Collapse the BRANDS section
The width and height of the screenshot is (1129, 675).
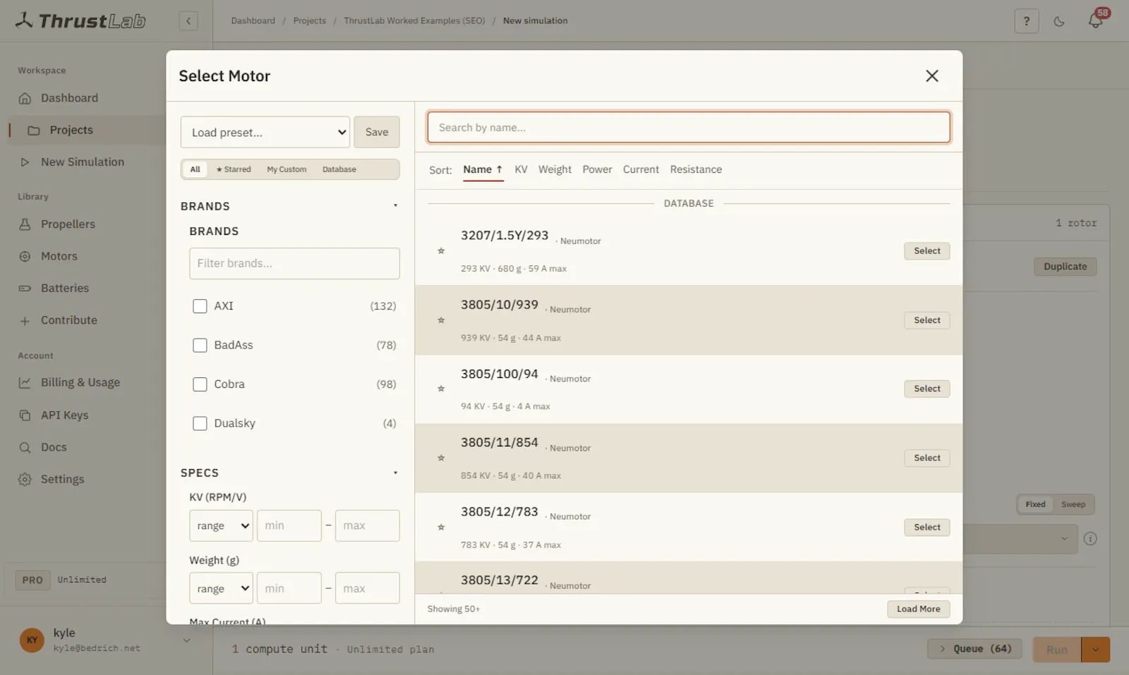395,206
